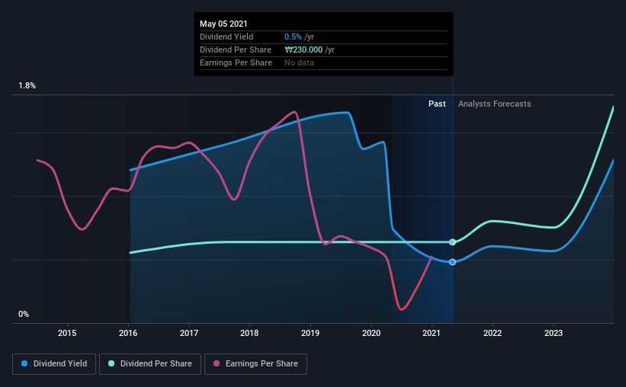Click the 'No data' earnings value

[299, 62]
